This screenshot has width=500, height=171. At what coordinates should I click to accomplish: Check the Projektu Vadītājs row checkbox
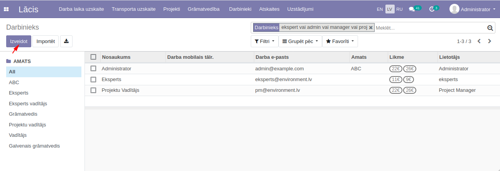point(93,90)
